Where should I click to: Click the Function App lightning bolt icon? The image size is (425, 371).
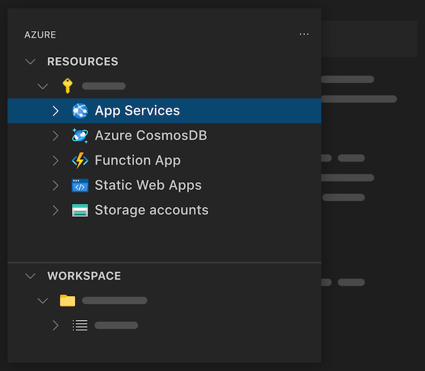80,160
